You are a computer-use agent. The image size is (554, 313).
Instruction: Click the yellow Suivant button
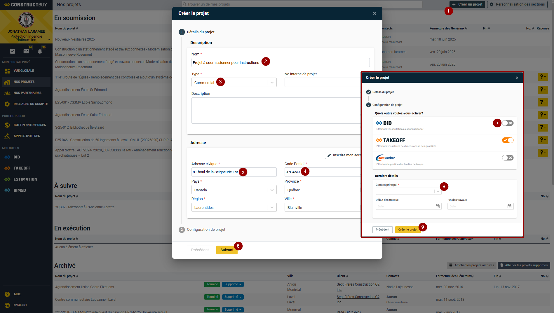(227, 250)
